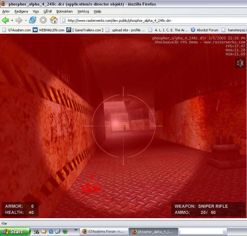Open the Visa menu
Viewport: 247px width, 236px height.
click(35, 11)
